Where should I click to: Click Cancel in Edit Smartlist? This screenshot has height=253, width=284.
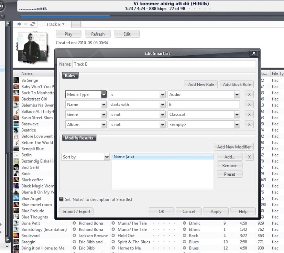tap(188, 211)
